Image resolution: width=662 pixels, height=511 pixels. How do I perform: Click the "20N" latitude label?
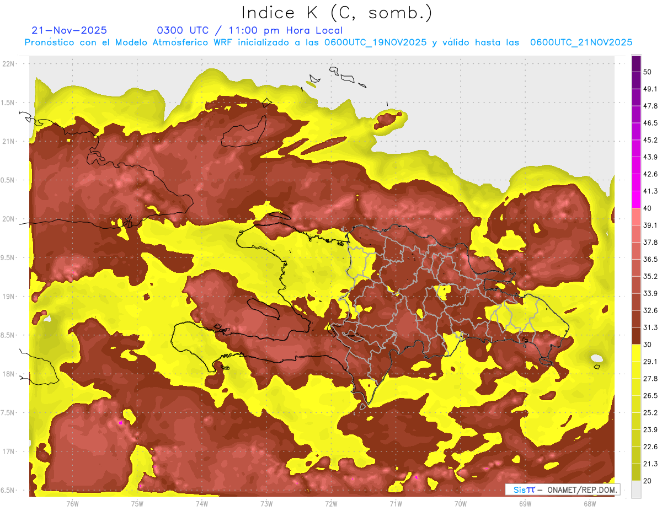tap(9, 219)
